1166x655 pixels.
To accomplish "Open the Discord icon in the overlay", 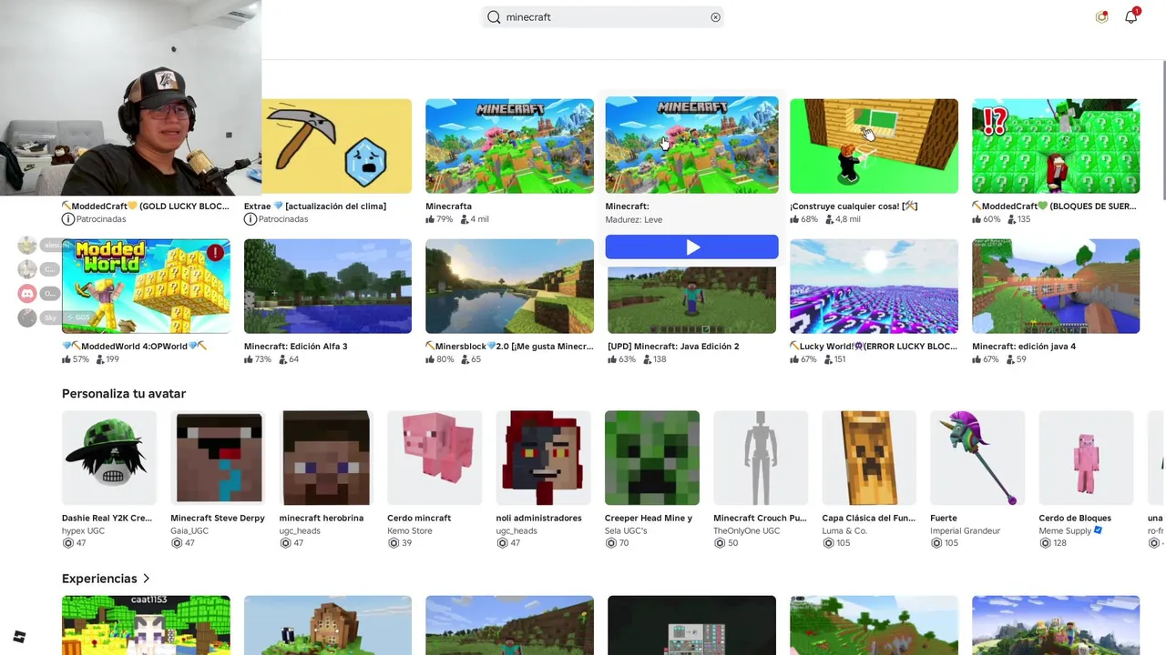I will pyautogui.click(x=27, y=293).
